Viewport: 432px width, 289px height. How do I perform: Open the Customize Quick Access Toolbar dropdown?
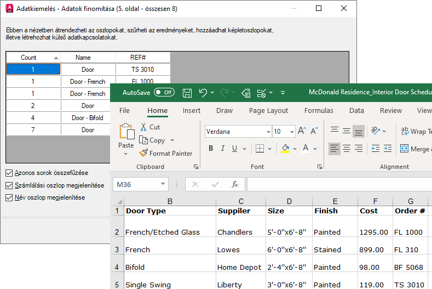[283, 93]
